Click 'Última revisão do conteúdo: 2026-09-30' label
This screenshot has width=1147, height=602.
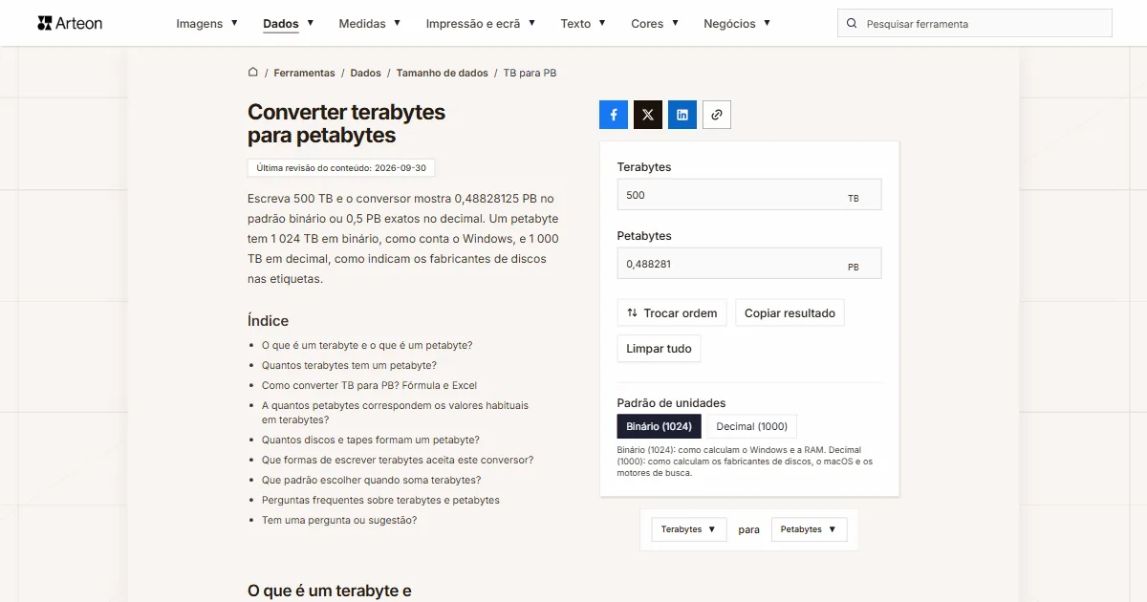tap(341, 167)
